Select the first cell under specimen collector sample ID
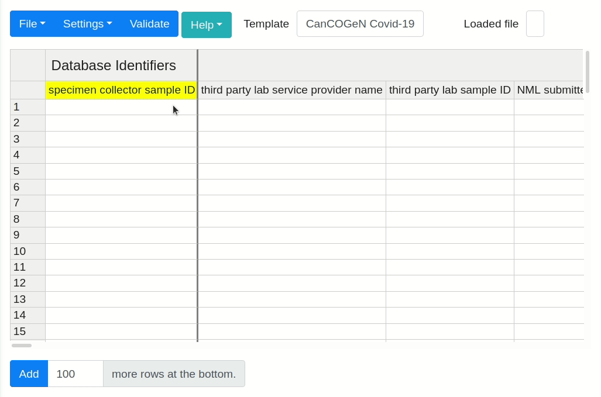The height and width of the screenshot is (397, 601). [x=121, y=107]
